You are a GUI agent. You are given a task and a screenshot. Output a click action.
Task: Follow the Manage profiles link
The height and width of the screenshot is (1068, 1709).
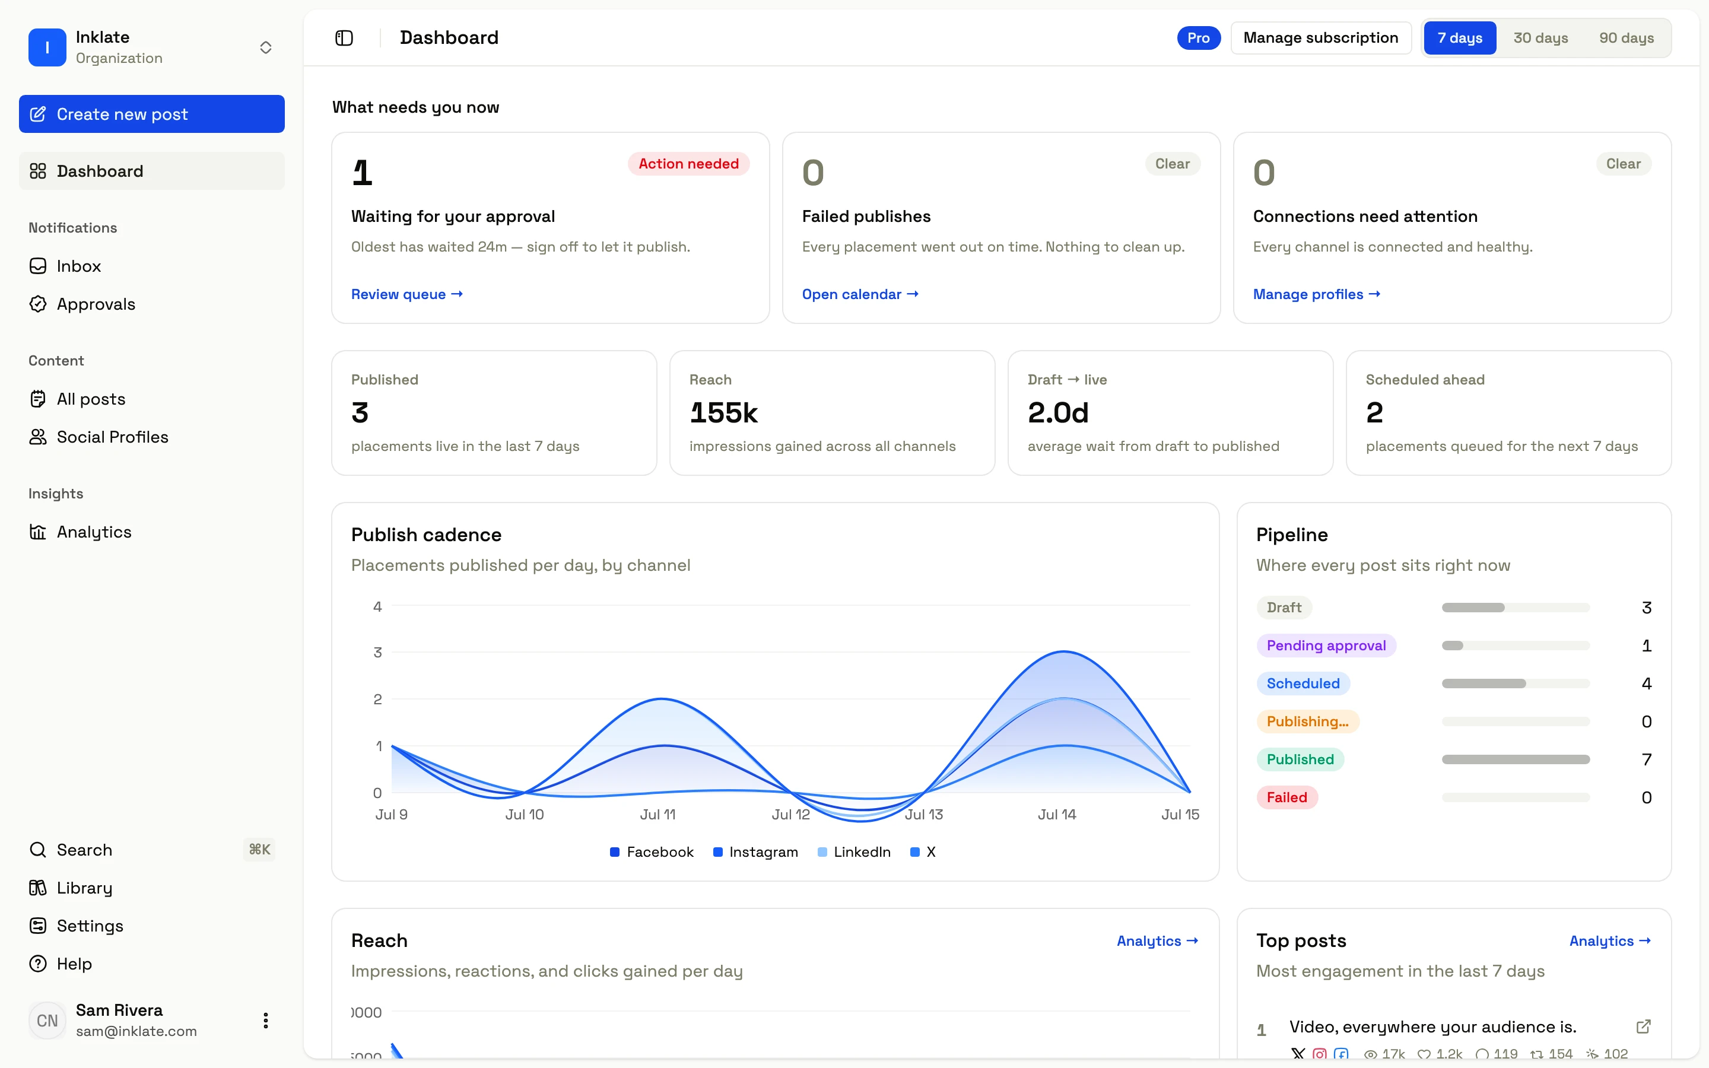(x=1316, y=294)
